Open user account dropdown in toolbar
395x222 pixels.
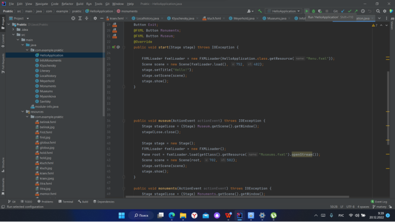point(250,11)
